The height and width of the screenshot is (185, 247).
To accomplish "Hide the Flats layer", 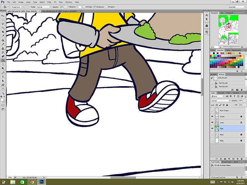I will [x=212, y=128].
